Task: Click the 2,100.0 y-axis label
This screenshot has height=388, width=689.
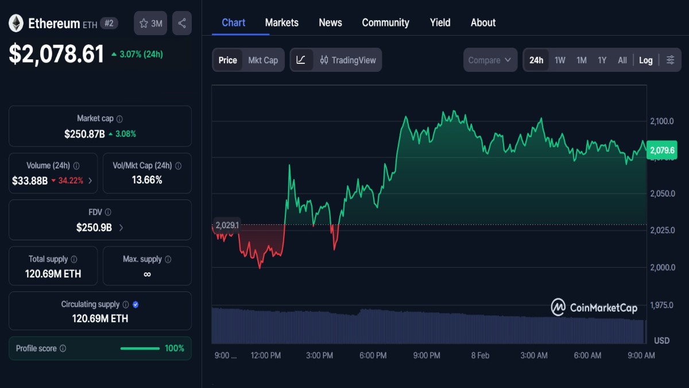Action: coord(662,121)
